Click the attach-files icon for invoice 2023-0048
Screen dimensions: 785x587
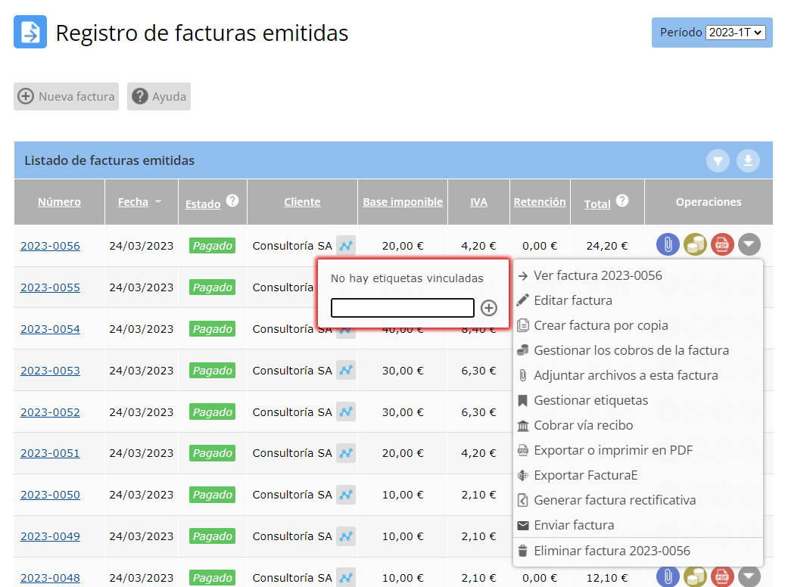tap(668, 576)
